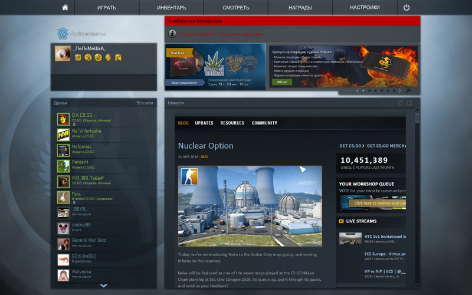Click StatTrak music kit offer banner
Screen dimensions: 472x295
[215, 67]
